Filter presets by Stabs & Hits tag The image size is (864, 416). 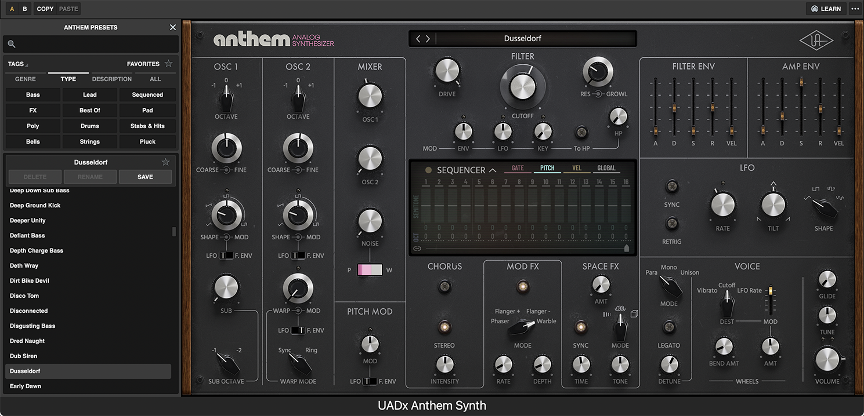(147, 126)
